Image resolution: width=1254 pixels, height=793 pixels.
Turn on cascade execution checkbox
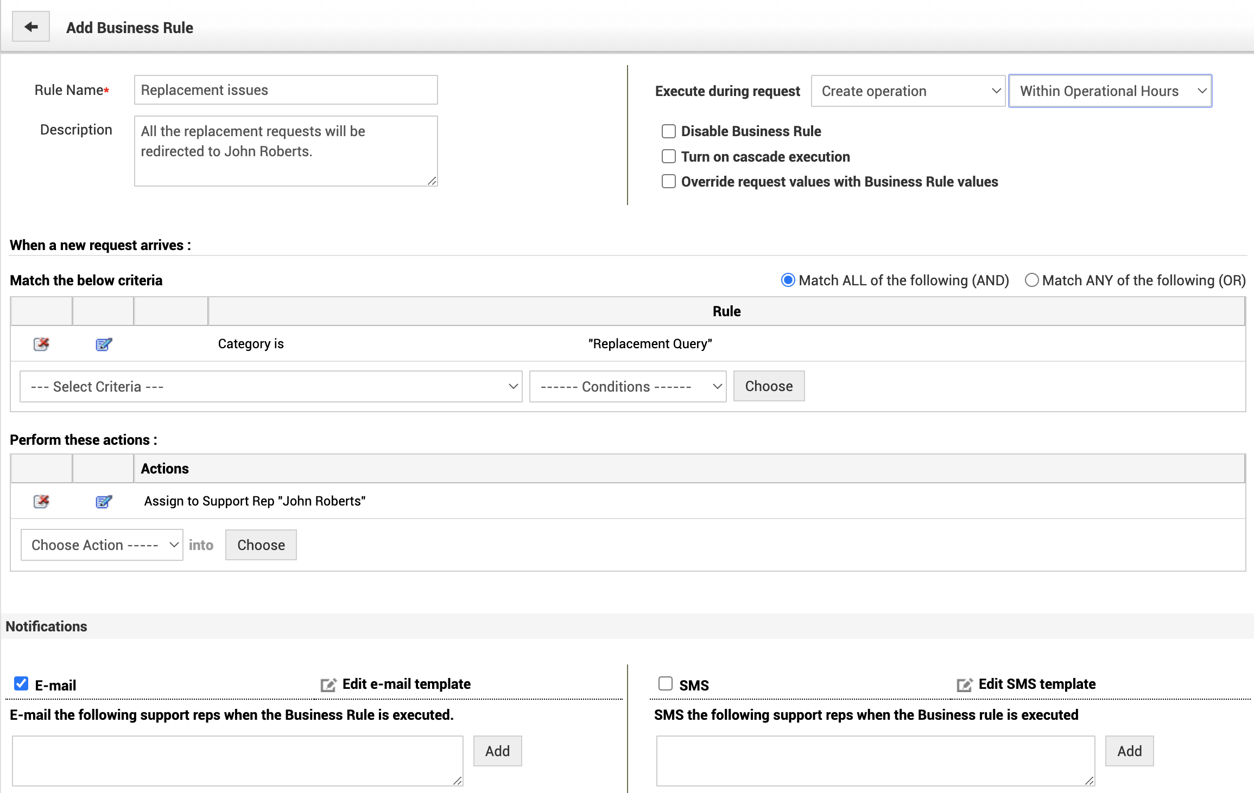(x=669, y=157)
